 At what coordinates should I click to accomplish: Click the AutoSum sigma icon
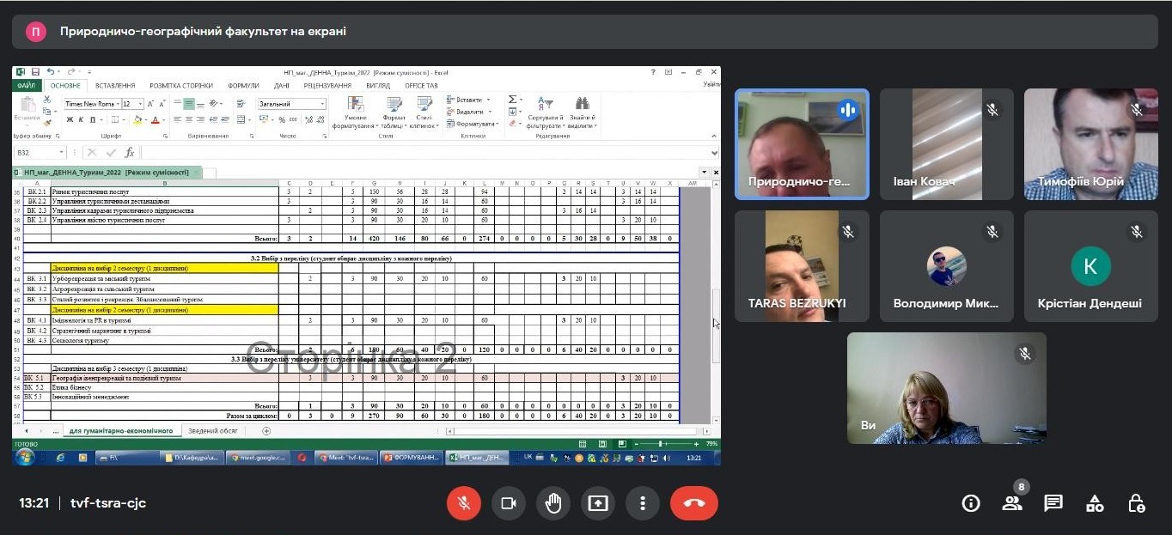tap(512, 100)
